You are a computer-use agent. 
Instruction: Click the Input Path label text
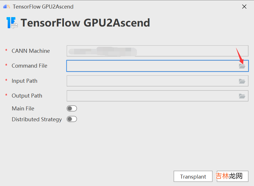[25, 81]
